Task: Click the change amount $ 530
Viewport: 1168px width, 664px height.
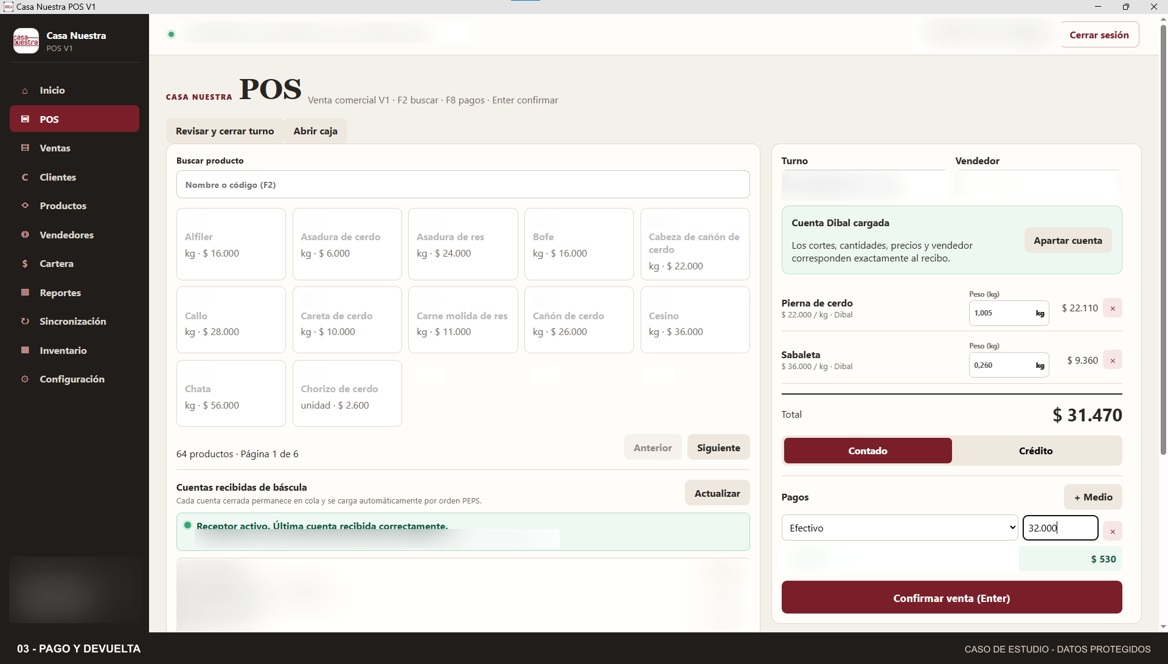Action: [x=1103, y=559]
